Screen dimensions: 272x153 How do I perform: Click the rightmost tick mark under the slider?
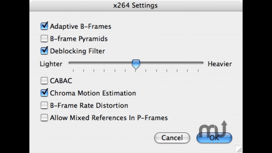198,71
